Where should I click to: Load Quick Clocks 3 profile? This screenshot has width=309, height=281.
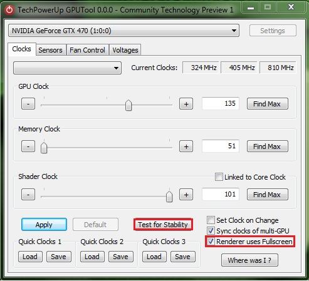pyautogui.click(x=154, y=257)
